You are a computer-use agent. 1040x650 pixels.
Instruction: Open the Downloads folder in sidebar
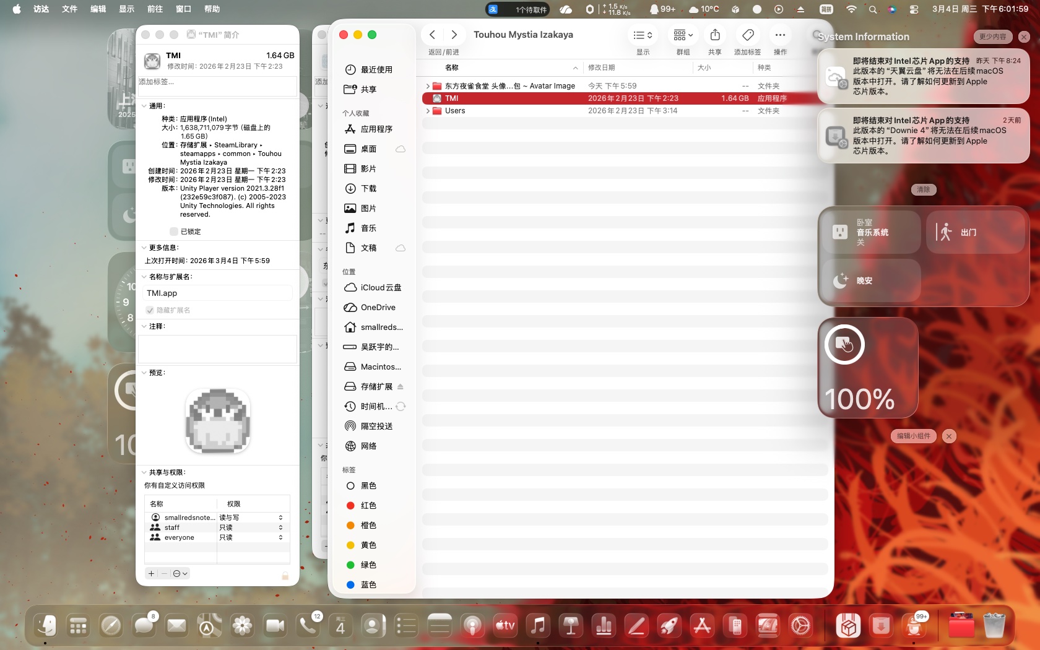[x=368, y=188]
